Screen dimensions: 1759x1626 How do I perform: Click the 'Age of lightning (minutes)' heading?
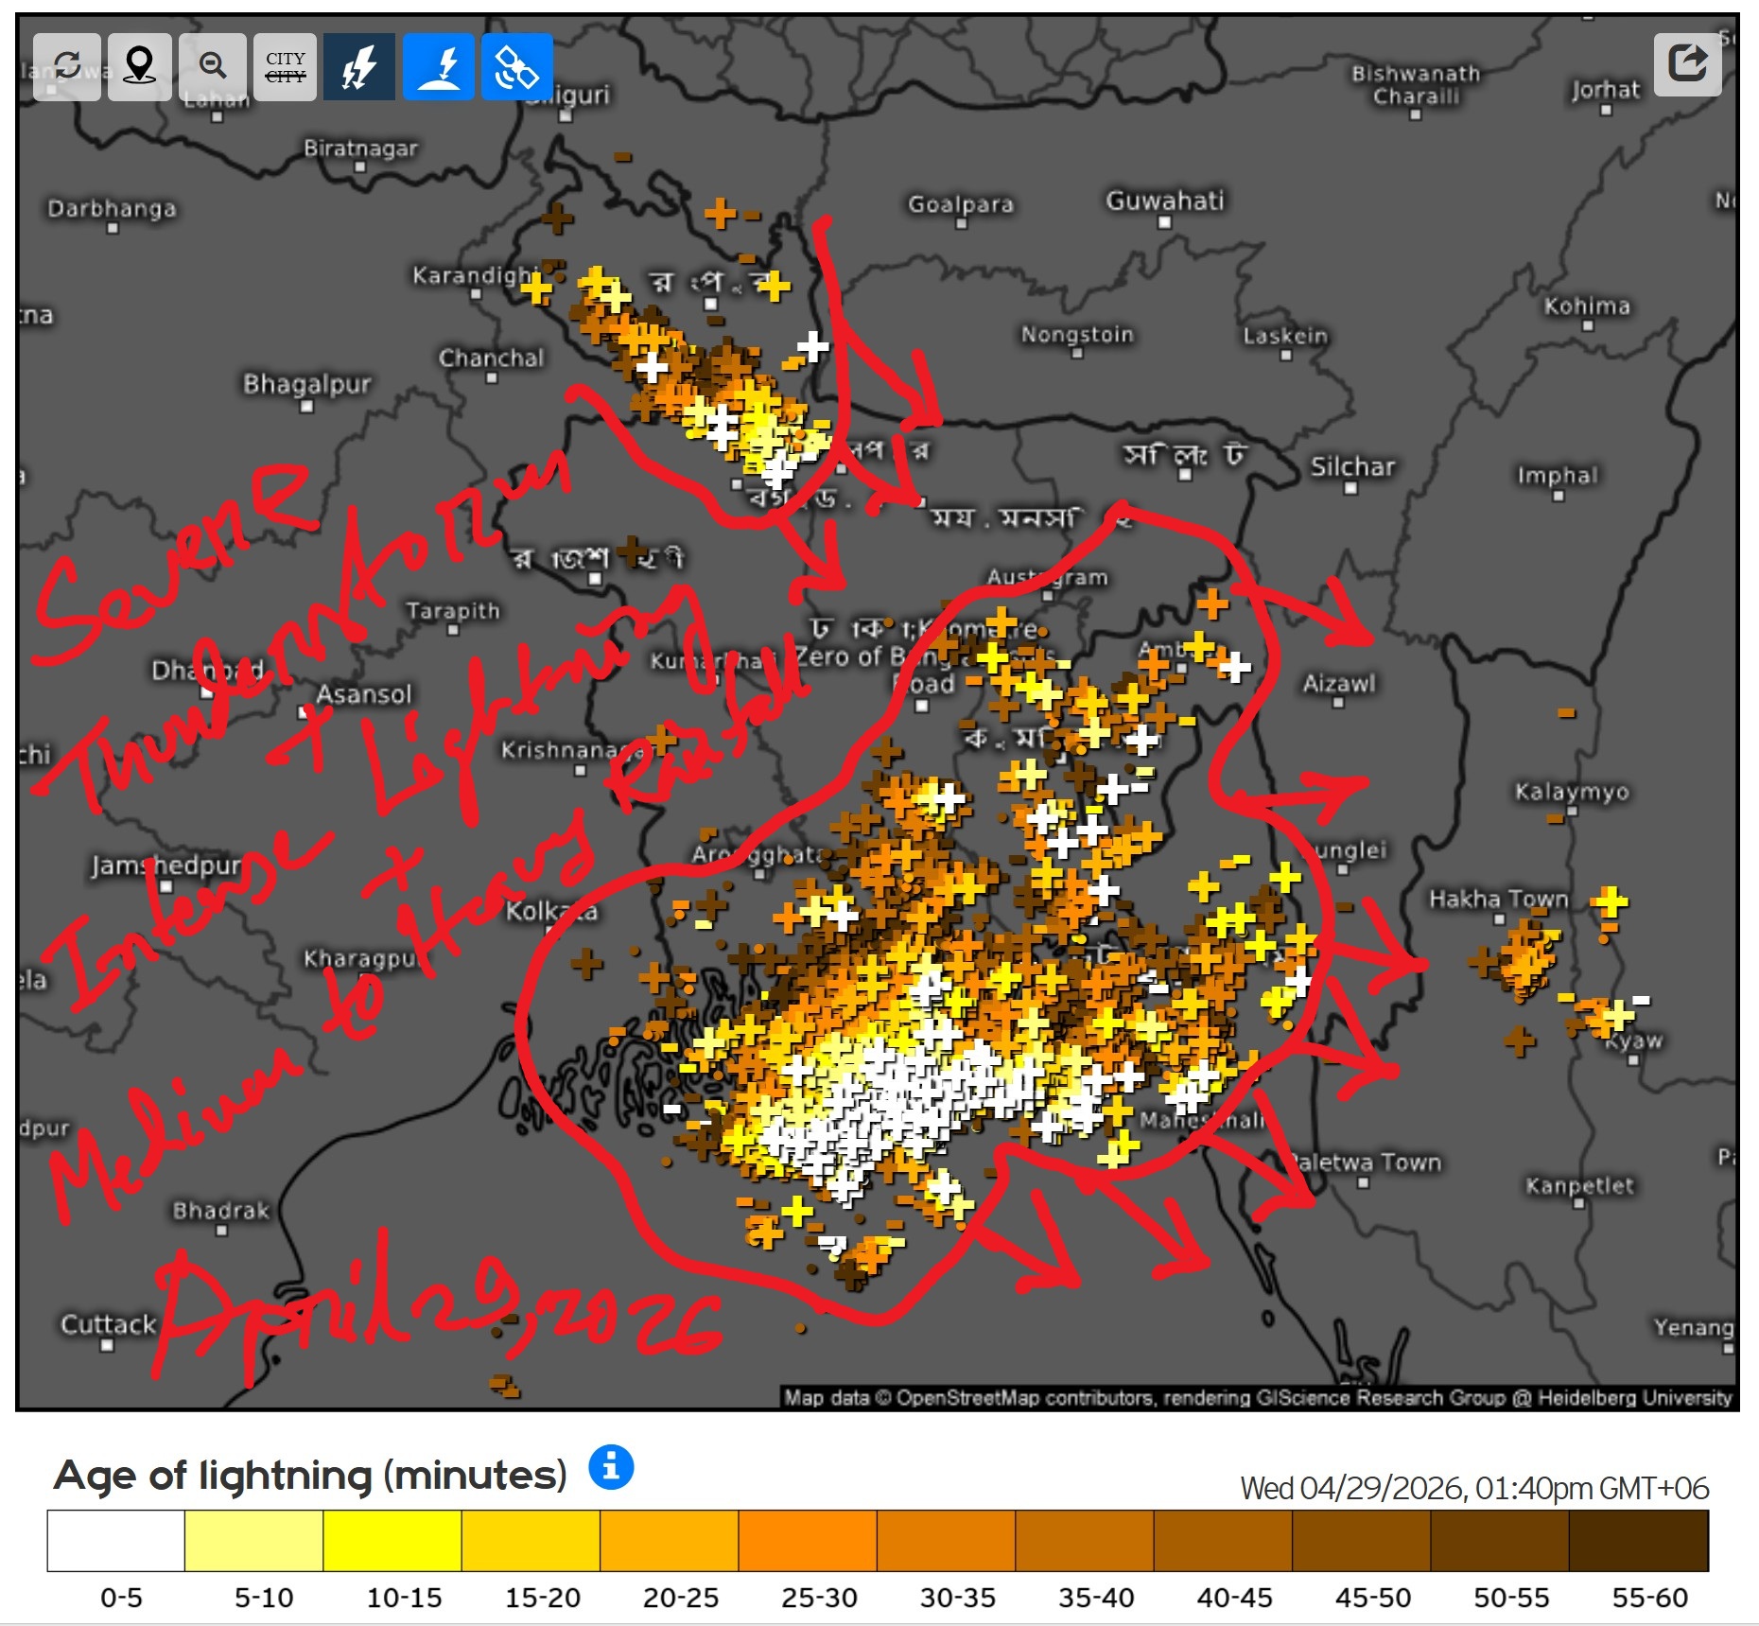tap(310, 1475)
